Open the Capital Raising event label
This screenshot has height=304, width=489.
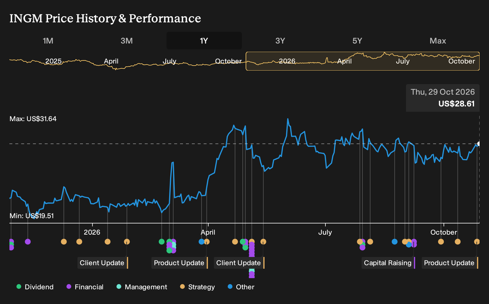click(x=388, y=263)
